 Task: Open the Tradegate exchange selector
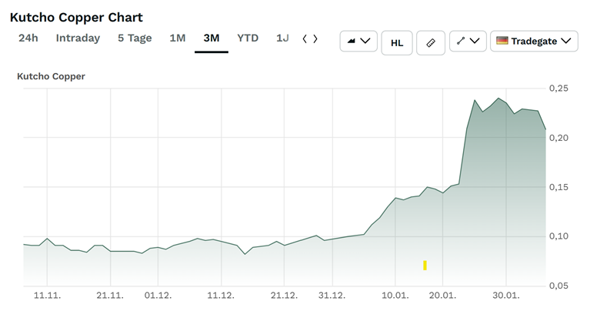535,42
